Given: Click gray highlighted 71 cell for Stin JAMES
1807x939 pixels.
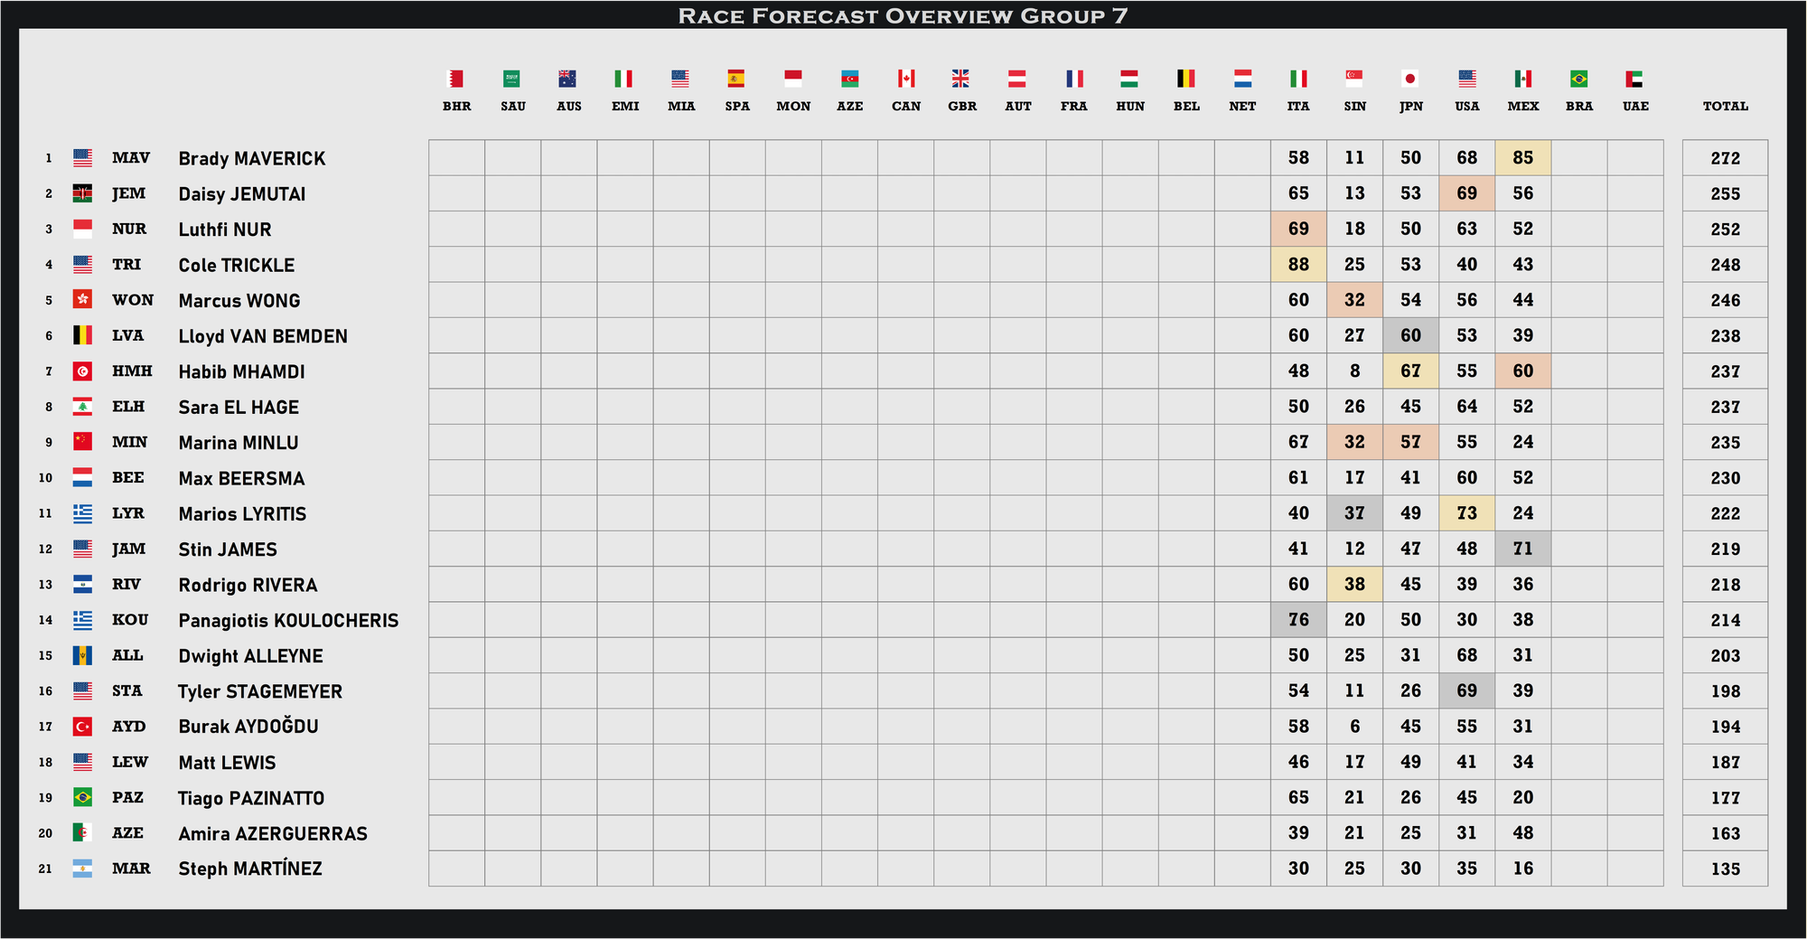Looking at the screenshot, I should point(1522,549).
